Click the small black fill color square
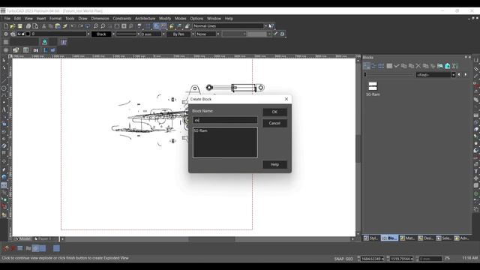Viewport: 480px width, 270px height. click(x=28, y=34)
